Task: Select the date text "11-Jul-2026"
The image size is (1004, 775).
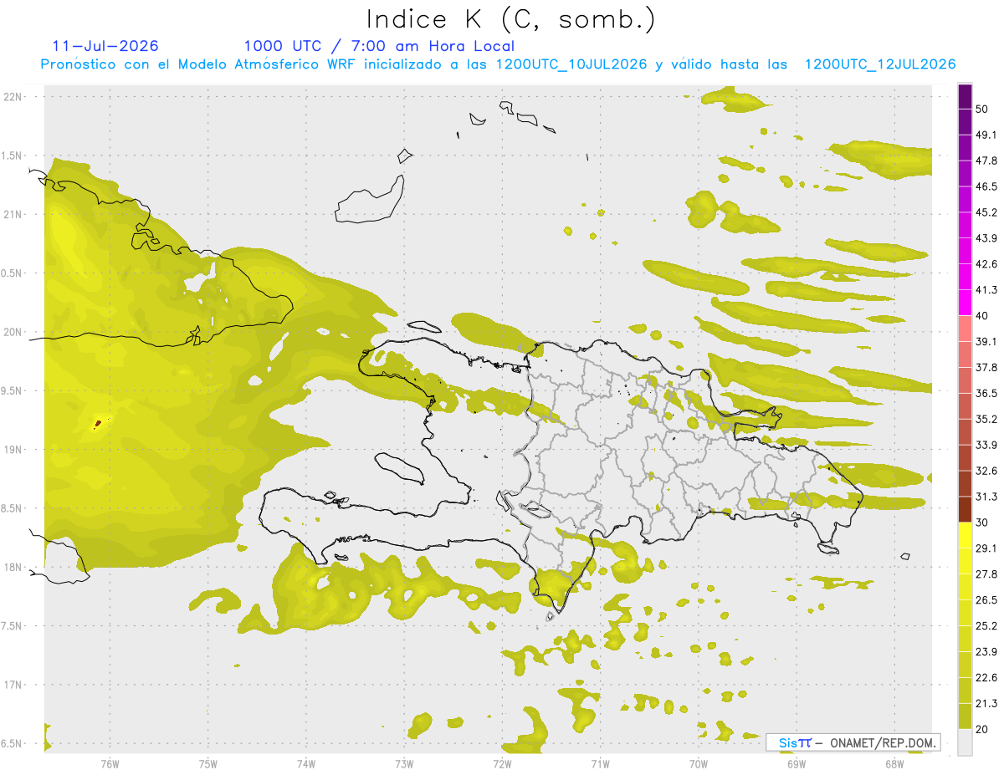Action: (105, 46)
